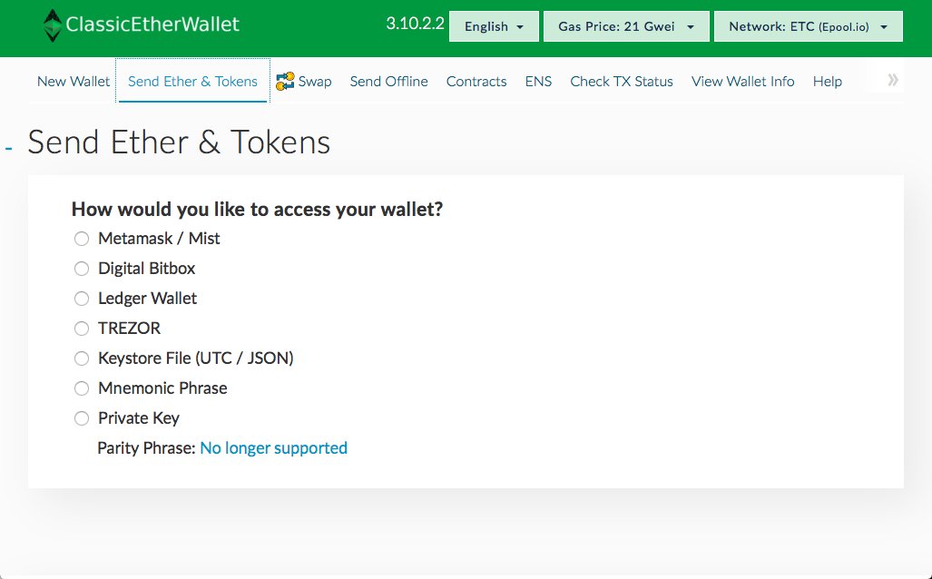Click the Send Ether & Tokens heading
The width and height of the screenshot is (932, 579).
179,142
